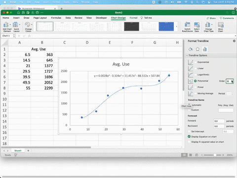Click the Tell me search box
237x178 pixels.
tap(146, 18)
